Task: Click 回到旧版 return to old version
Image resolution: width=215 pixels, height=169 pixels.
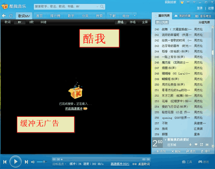Action: 170,2
